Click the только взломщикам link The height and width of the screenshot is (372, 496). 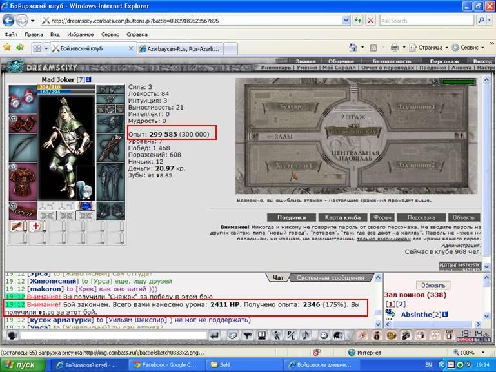(384, 239)
